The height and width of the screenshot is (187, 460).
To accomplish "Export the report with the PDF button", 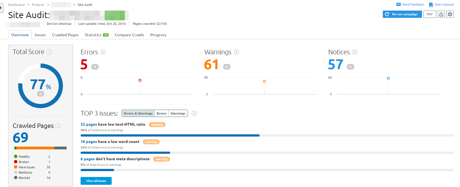I will click(430, 14).
